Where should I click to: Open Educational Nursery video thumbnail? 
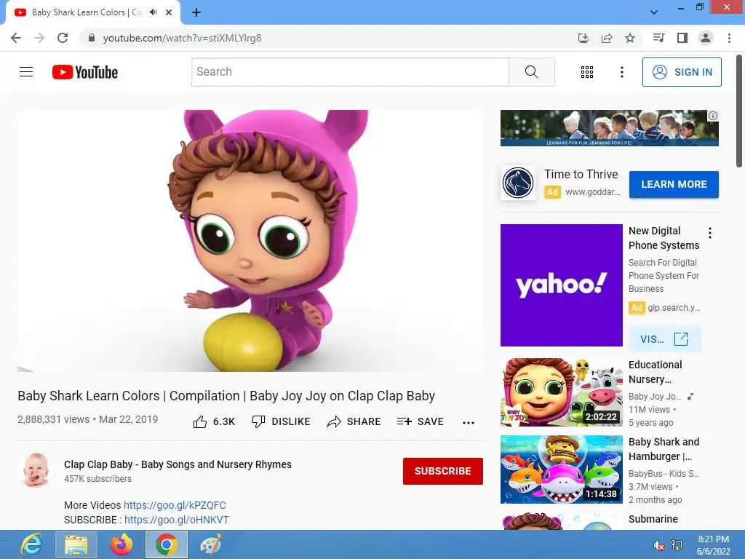(x=561, y=392)
